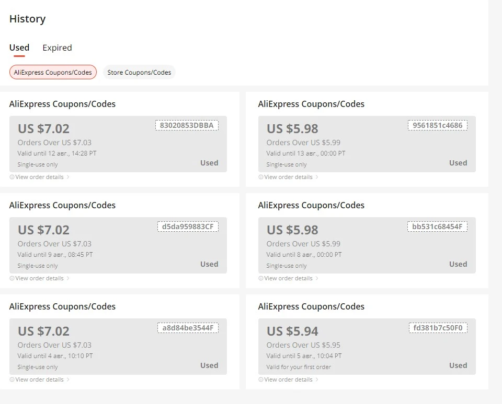Image resolution: width=502 pixels, height=404 pixels.
Task: View order details for coupon 83020853DBBA
Action: tap(39, 177)
